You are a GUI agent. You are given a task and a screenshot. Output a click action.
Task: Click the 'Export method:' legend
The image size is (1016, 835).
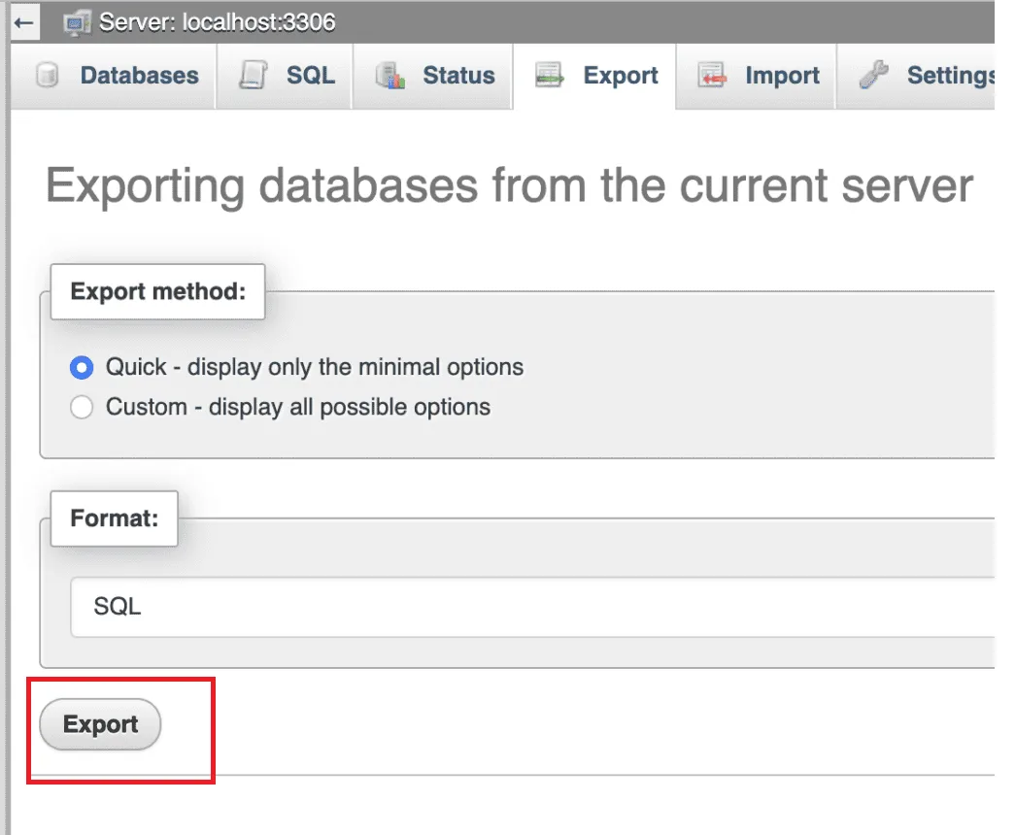(x=158, y=291)
